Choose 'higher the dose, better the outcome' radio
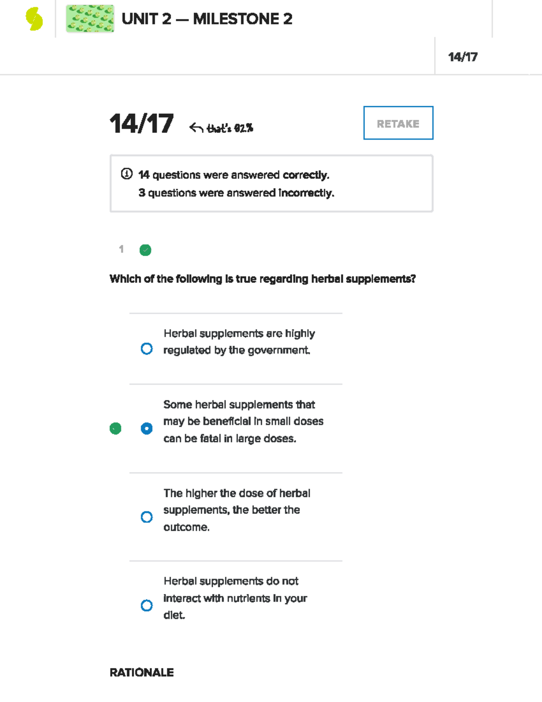Screen dimensions: 542x702 coord(147,517)
